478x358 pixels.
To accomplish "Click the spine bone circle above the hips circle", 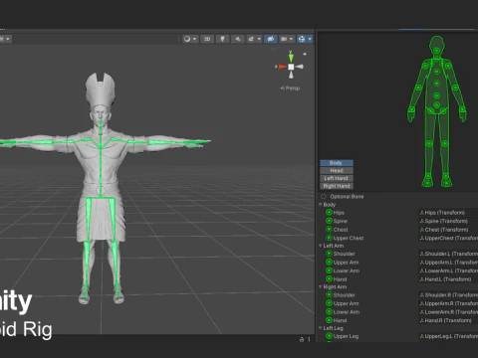I will [437, 95].
